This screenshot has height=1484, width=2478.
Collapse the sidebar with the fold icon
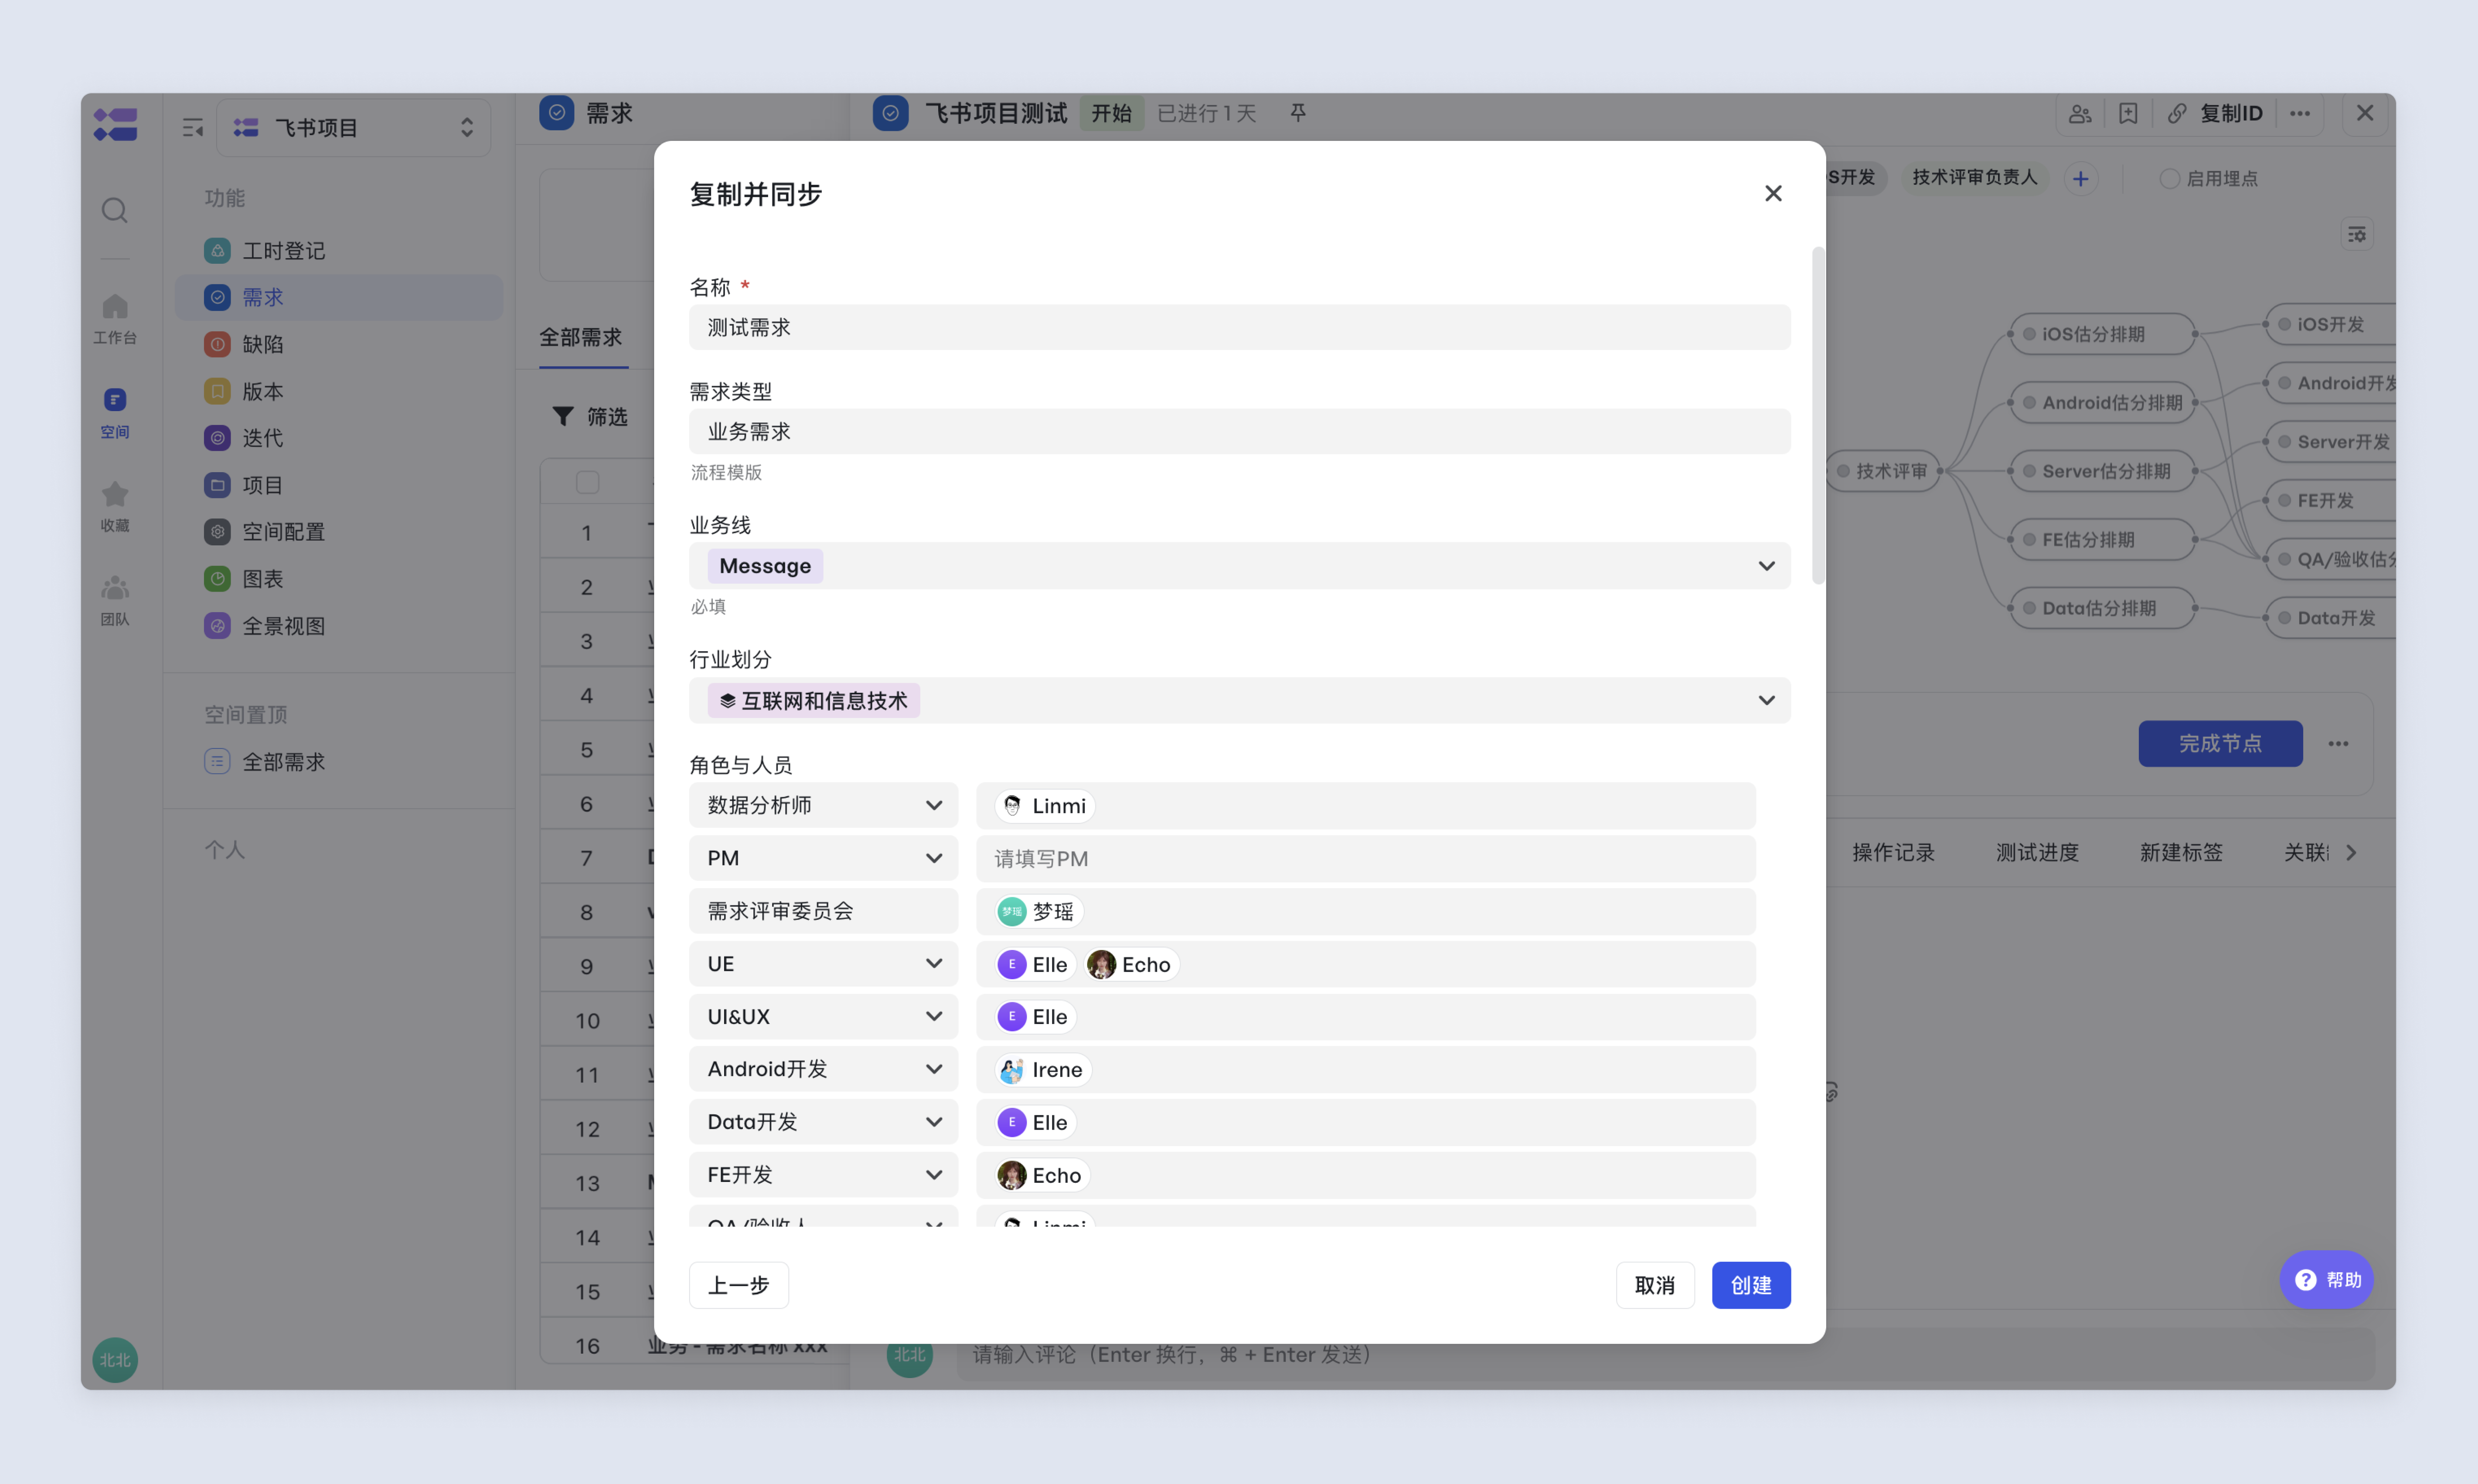click(x=193, y=128)
